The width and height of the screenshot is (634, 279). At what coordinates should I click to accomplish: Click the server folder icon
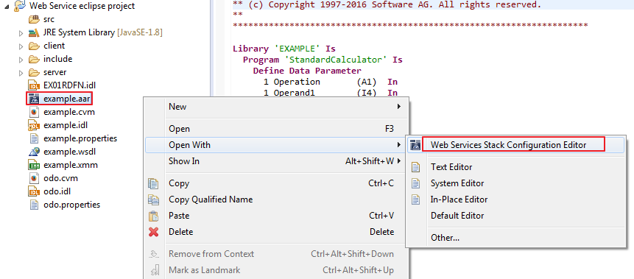(34, 72)
